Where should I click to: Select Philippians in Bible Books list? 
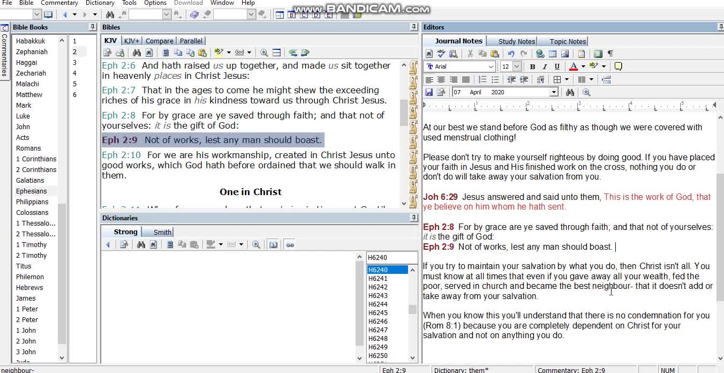32,202
